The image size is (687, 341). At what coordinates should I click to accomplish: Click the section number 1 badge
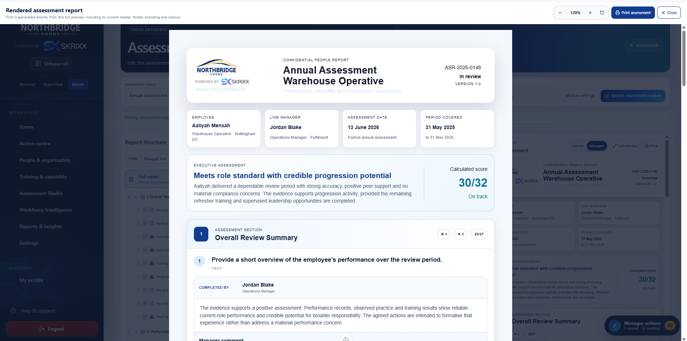tap(201, 234)
